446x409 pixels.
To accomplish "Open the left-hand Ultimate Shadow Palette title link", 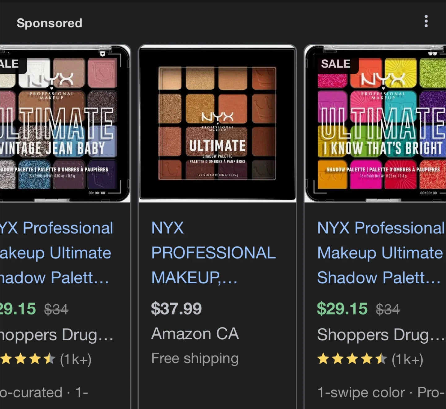I will point(56,253).
